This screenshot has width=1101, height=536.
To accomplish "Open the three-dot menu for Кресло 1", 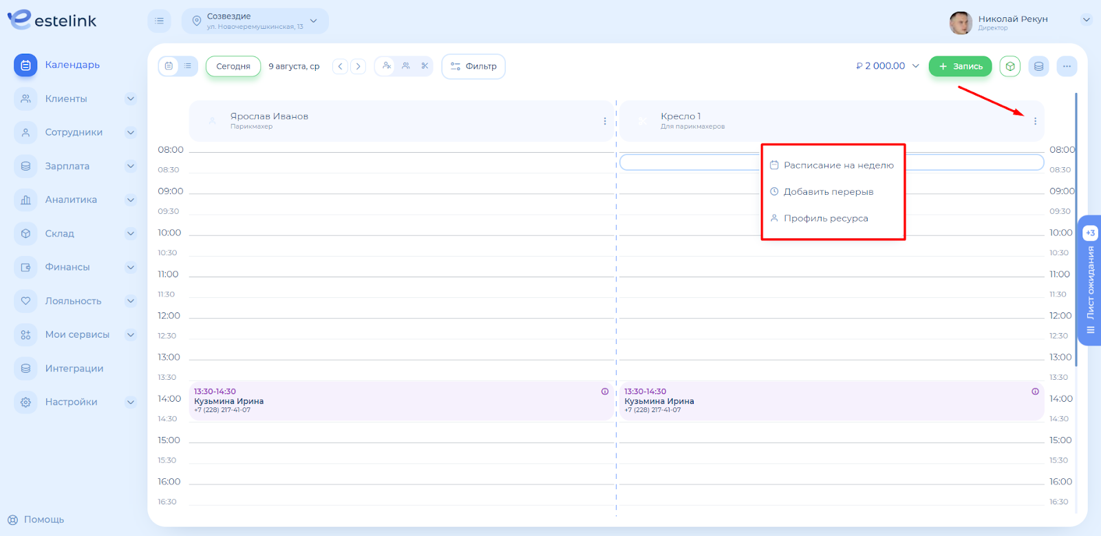I will [x=1035, y=121].
